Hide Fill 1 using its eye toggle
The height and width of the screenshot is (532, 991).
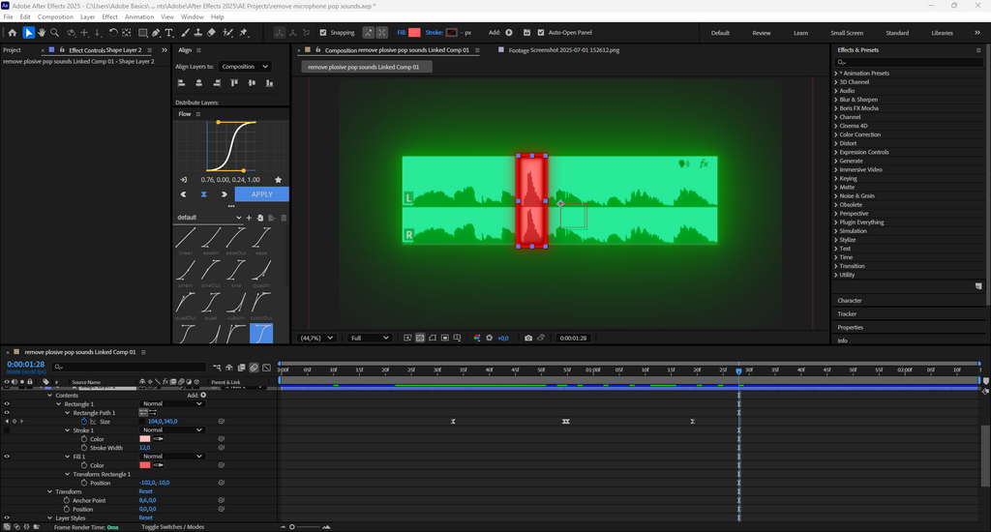pos(7,457)
